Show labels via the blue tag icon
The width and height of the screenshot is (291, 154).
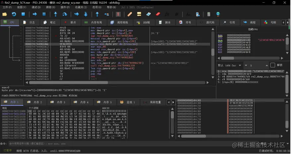148,14
